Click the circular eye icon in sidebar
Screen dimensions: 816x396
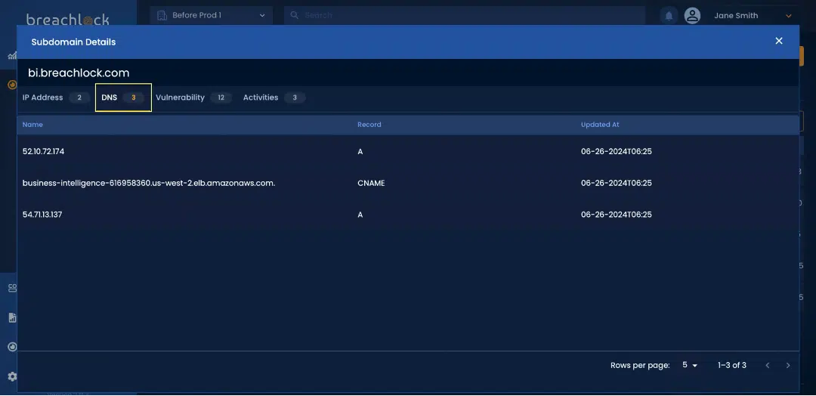13,347
